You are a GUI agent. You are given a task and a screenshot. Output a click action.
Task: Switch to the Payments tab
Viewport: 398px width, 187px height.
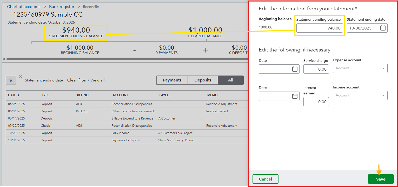coord(172,80)
